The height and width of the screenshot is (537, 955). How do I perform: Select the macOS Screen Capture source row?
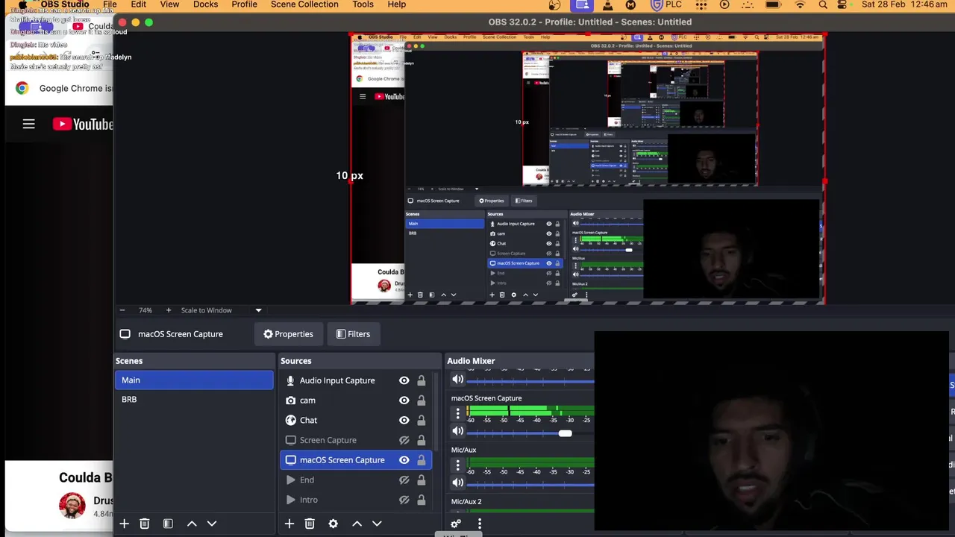tap(356, 460)
